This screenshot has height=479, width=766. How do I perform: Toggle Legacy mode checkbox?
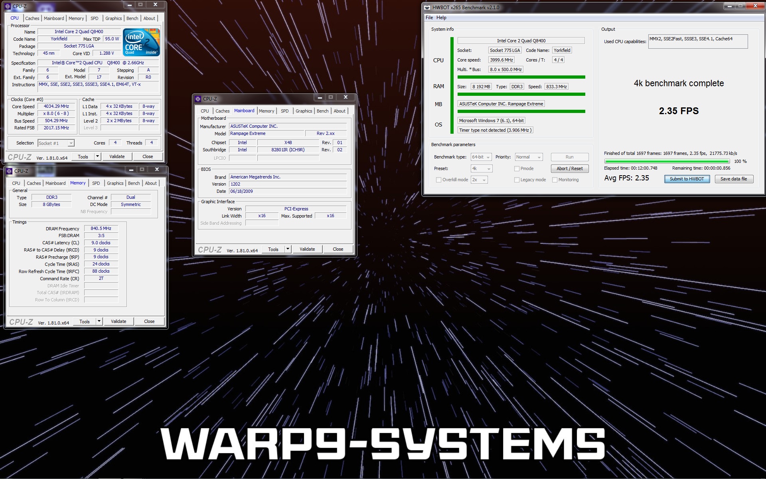517,180
